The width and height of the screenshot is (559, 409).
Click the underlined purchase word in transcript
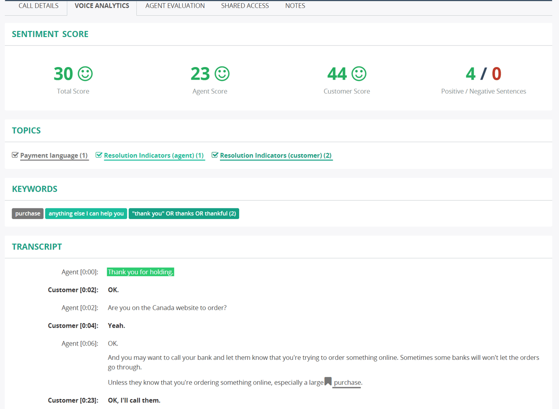tap(347, 383)
